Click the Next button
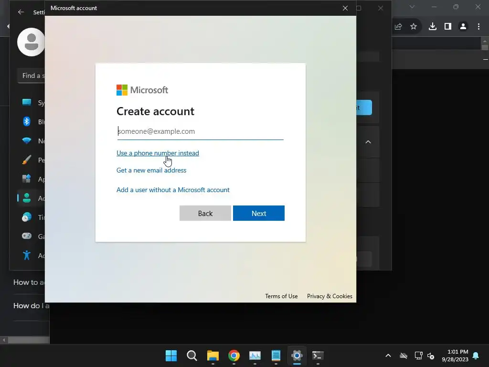 pyautogui.click(x=258, y=213)
